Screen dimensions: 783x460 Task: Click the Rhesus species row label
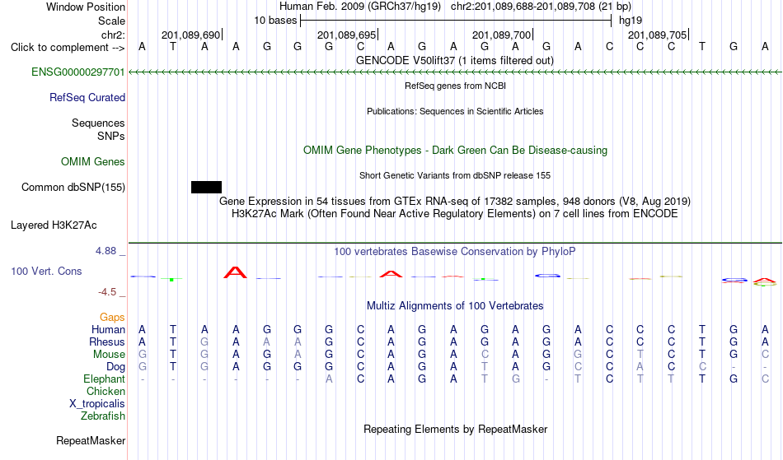point(107,342)
